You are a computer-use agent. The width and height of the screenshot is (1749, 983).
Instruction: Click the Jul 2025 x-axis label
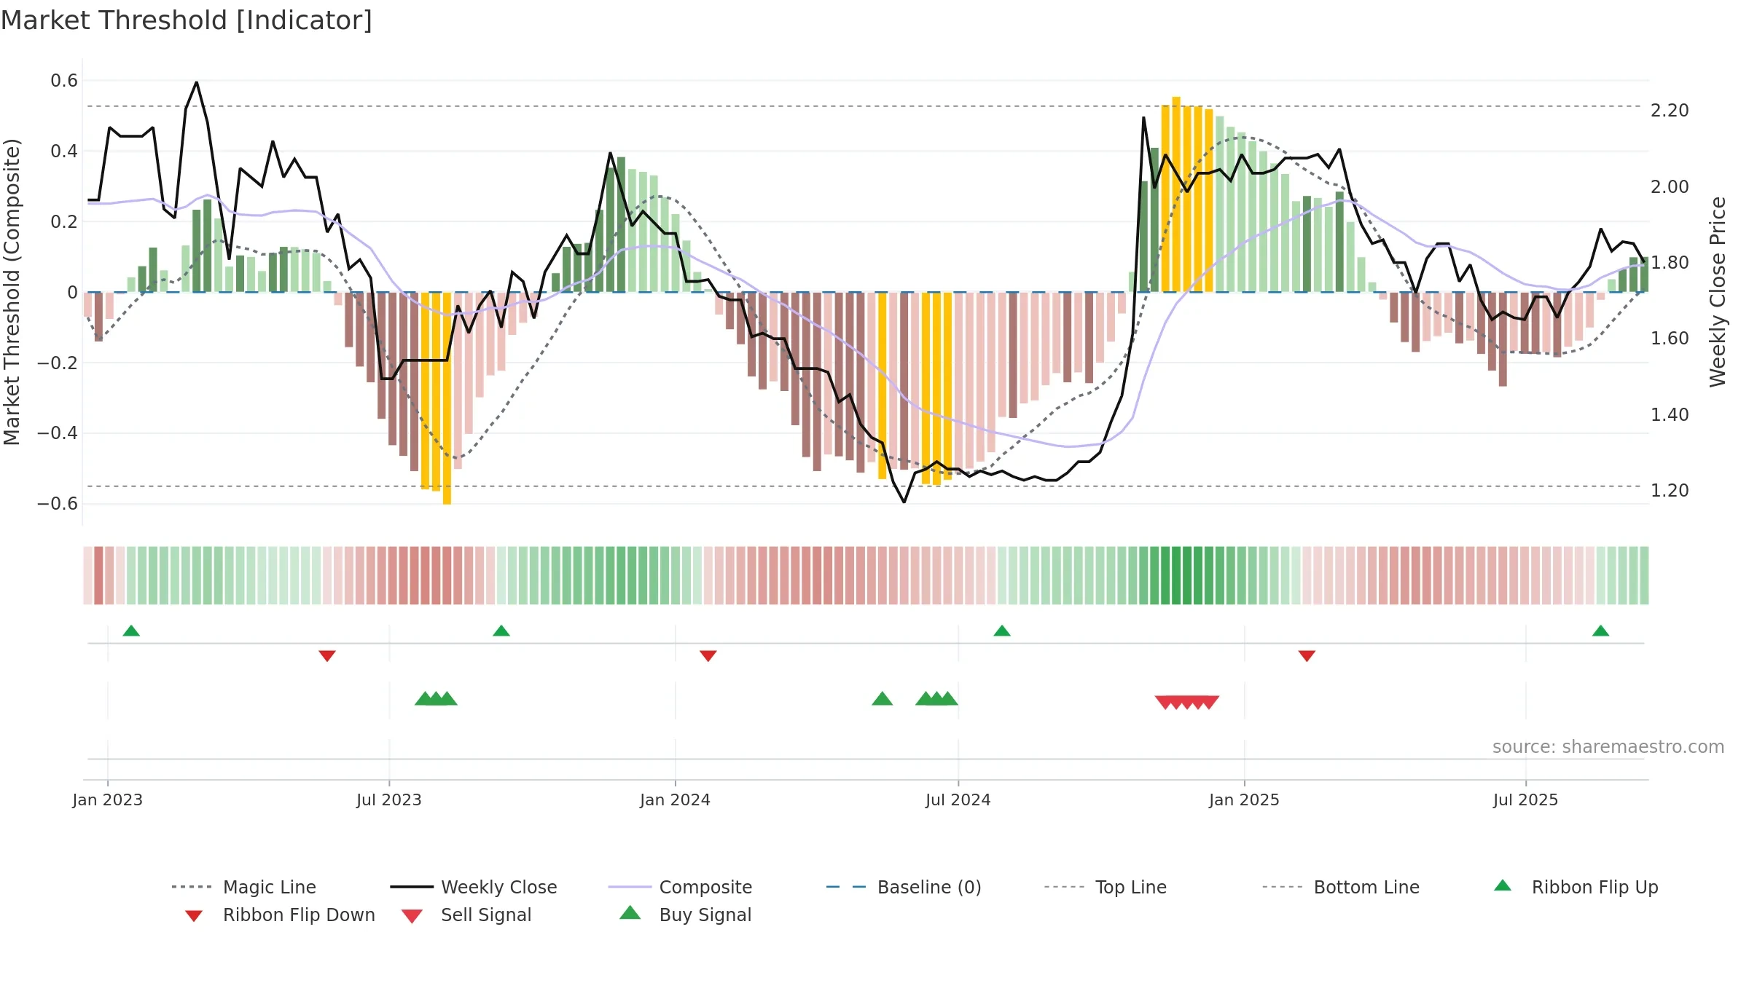(1526, 800)
